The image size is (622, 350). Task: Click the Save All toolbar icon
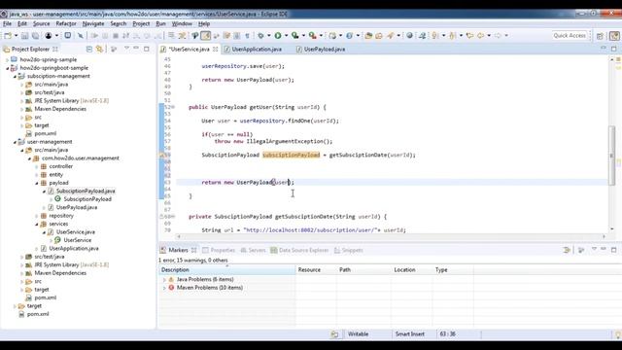pyautogui.click(x=35, y=36)
